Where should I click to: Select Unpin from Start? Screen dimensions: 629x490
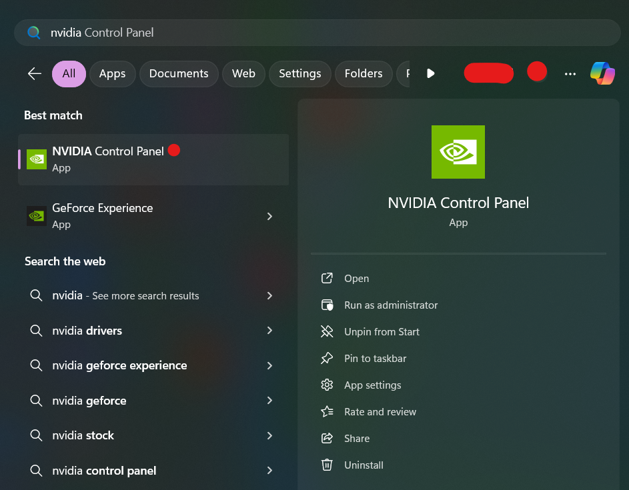(x=382, y=332)
